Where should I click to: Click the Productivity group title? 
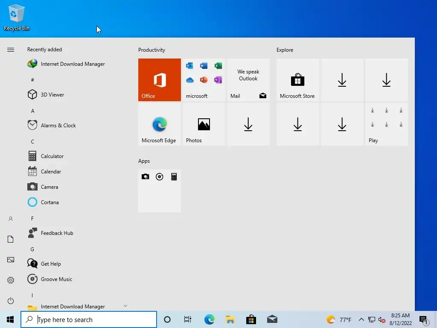(151, 50)
